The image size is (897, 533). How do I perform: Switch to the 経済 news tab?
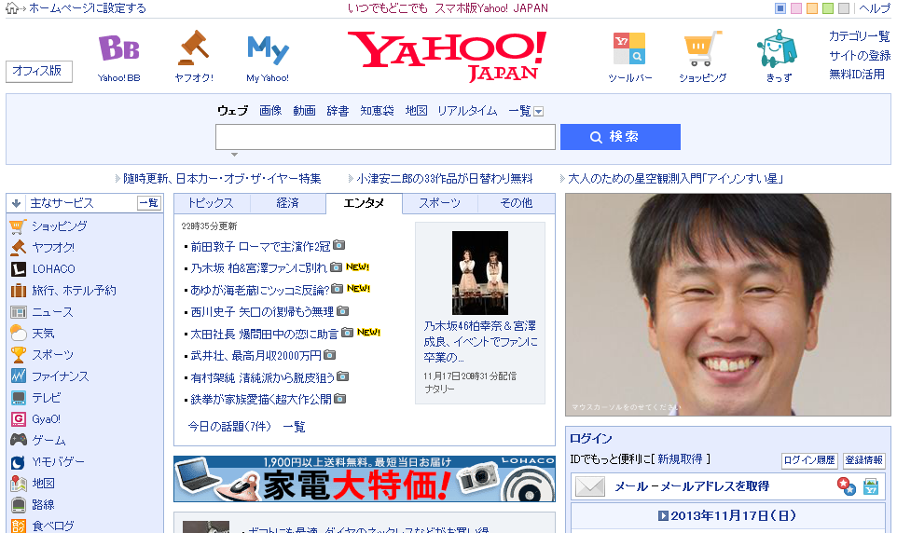(x=288, y=203)
